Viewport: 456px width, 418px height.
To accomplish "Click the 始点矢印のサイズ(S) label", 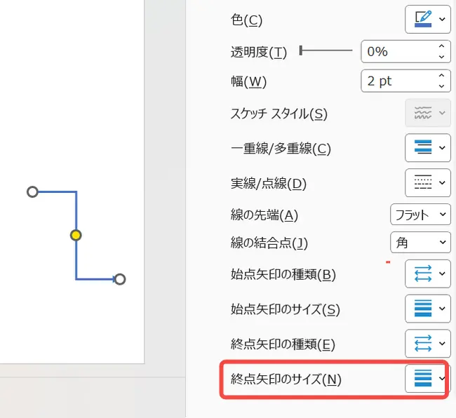I will [286, 309].
